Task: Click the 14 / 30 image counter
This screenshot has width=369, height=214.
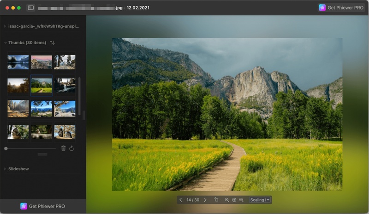Action: pyautogui.click(x=193, y=200)
